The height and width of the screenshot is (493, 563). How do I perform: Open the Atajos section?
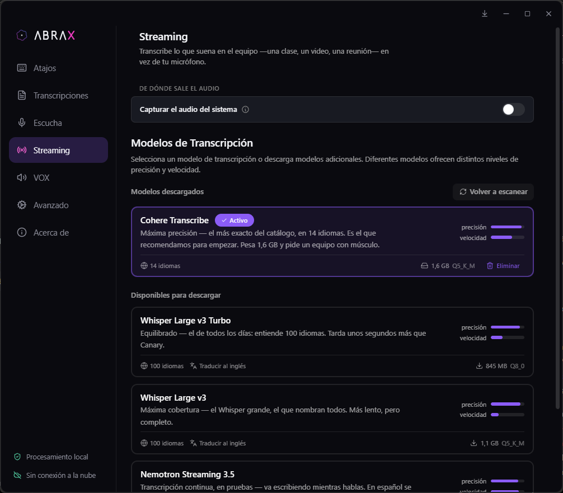(59, 68)
